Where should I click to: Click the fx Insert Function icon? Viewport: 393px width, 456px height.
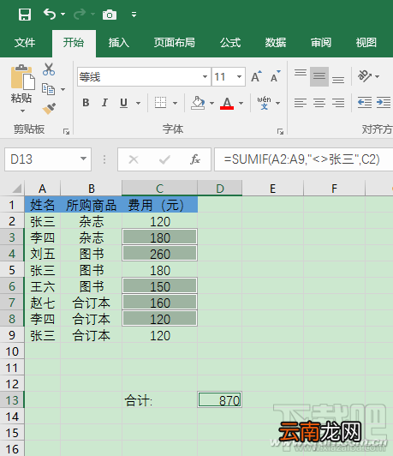coord(195,159)
